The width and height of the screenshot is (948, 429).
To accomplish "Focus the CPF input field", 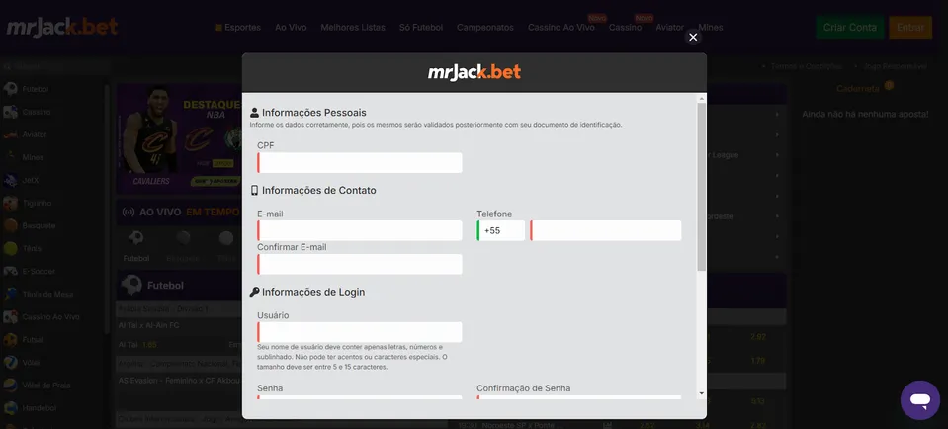I will [360, 163].
